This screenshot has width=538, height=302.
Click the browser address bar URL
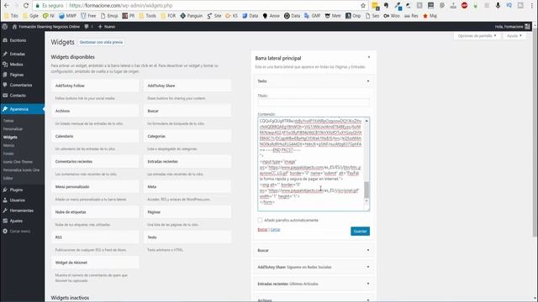click(x=121, y=6)
